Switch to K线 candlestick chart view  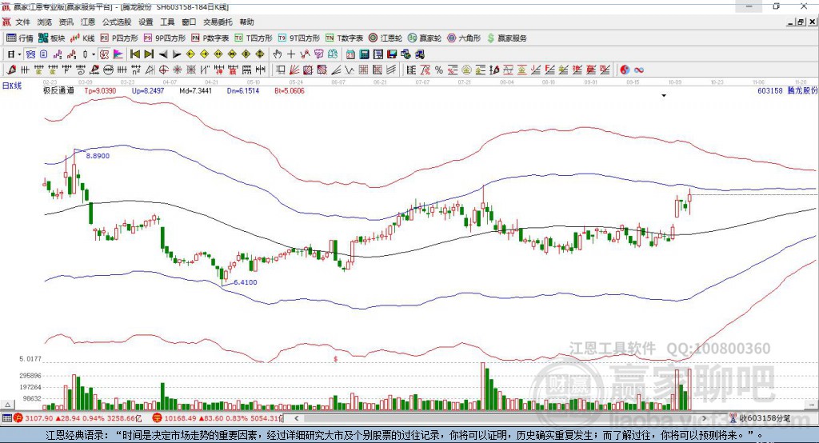tap(82, 38)
